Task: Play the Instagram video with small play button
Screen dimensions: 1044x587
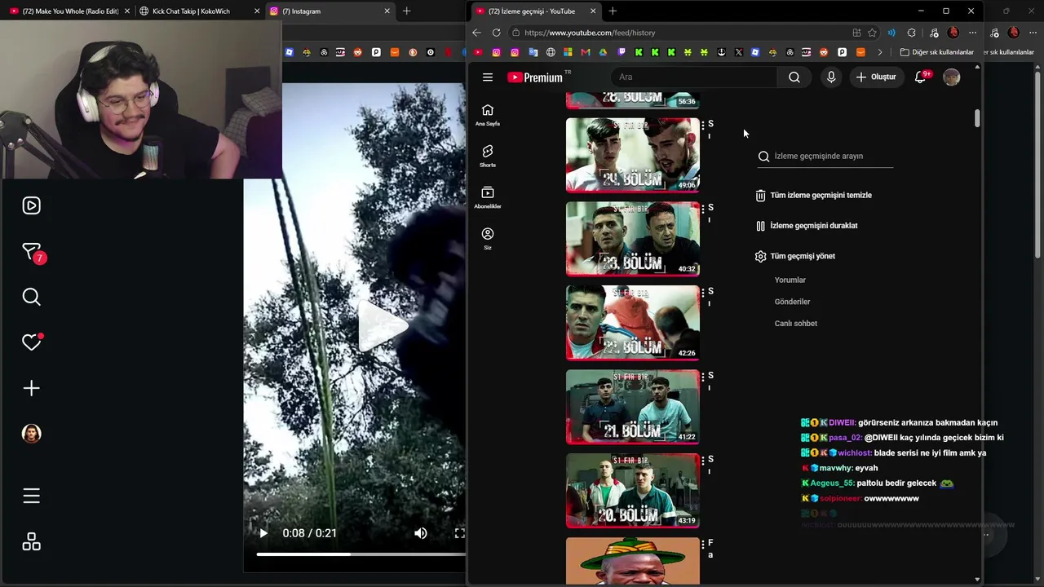Action: click(x=263, y=533)
